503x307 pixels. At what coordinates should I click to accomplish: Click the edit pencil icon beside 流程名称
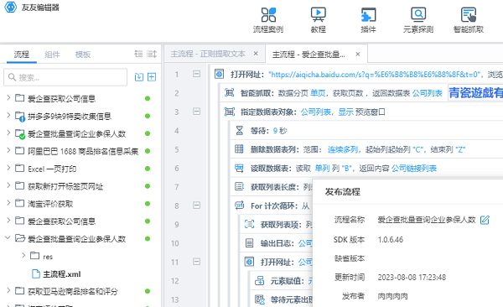point(485,220)
